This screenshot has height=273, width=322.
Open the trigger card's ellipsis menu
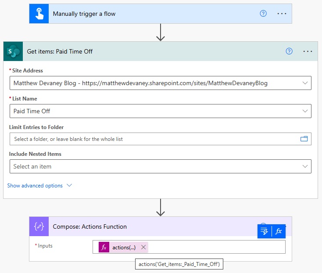click(x=282, y=14)
